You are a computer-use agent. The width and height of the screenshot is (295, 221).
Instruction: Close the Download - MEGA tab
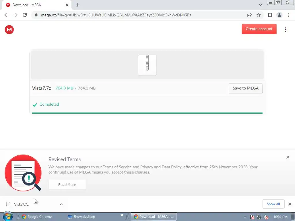[67, 5]
